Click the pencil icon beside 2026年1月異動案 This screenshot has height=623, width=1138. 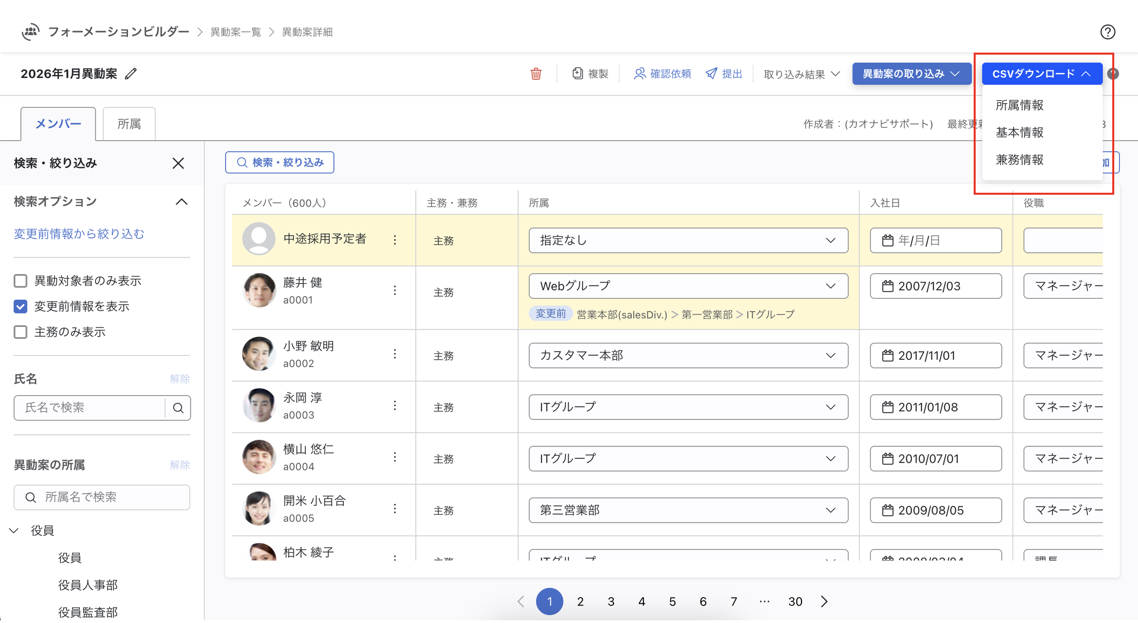[x=131, y=74]
